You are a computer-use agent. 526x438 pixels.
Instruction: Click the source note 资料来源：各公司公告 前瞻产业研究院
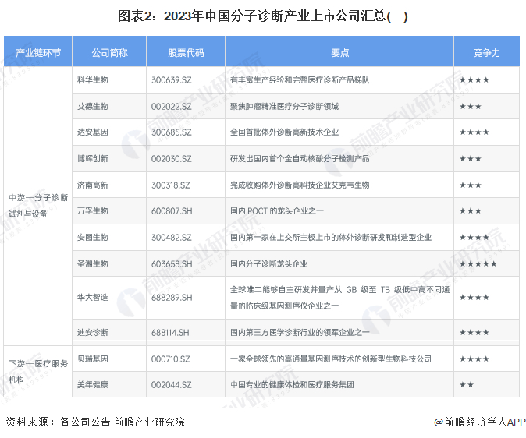coord(95,422)
